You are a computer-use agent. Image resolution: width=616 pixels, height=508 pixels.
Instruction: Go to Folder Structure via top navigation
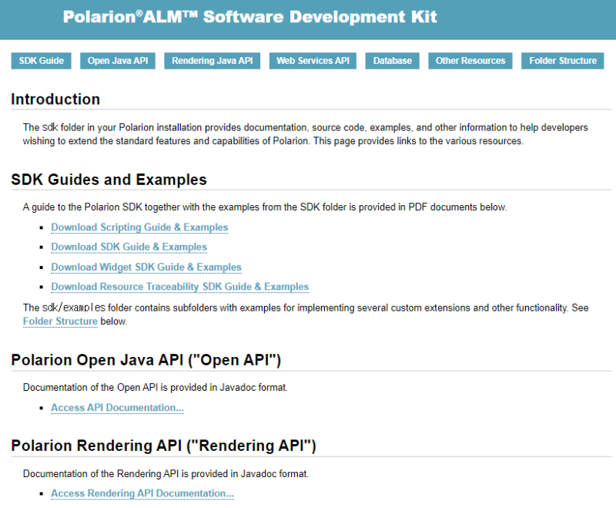coord(563,61)
